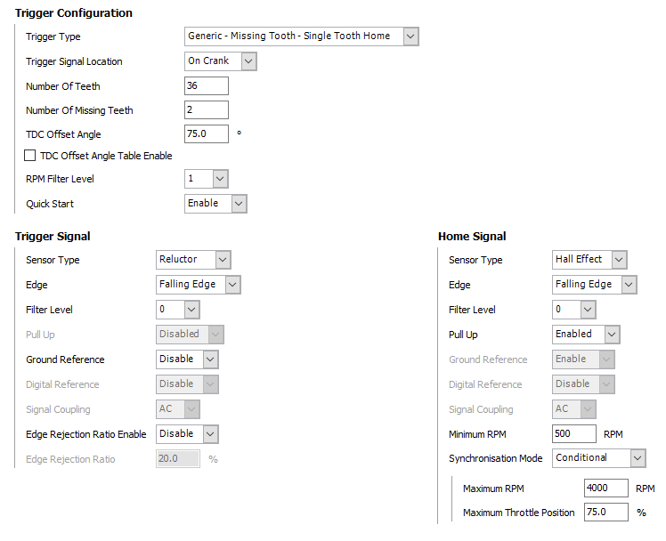Viewport: 666px width, 541px height.
Task: Open Home Signal Edge dropdown
Action: [x=595, y=284]
